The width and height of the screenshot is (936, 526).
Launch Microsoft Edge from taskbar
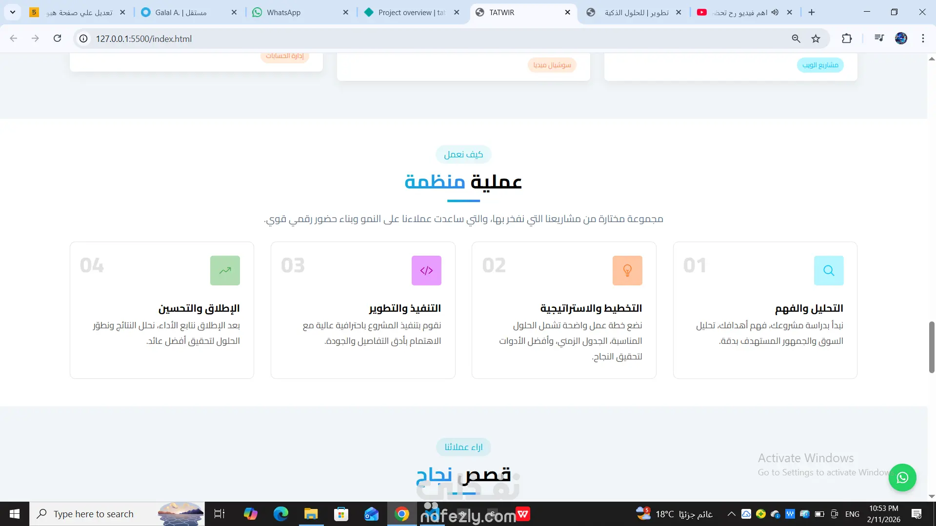281,514
